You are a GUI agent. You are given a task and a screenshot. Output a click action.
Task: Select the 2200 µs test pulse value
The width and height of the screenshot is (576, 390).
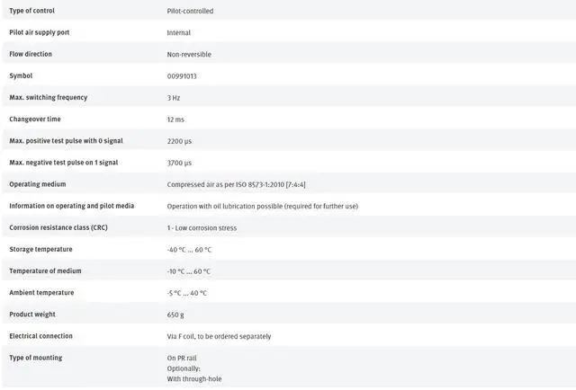point(179,141)
